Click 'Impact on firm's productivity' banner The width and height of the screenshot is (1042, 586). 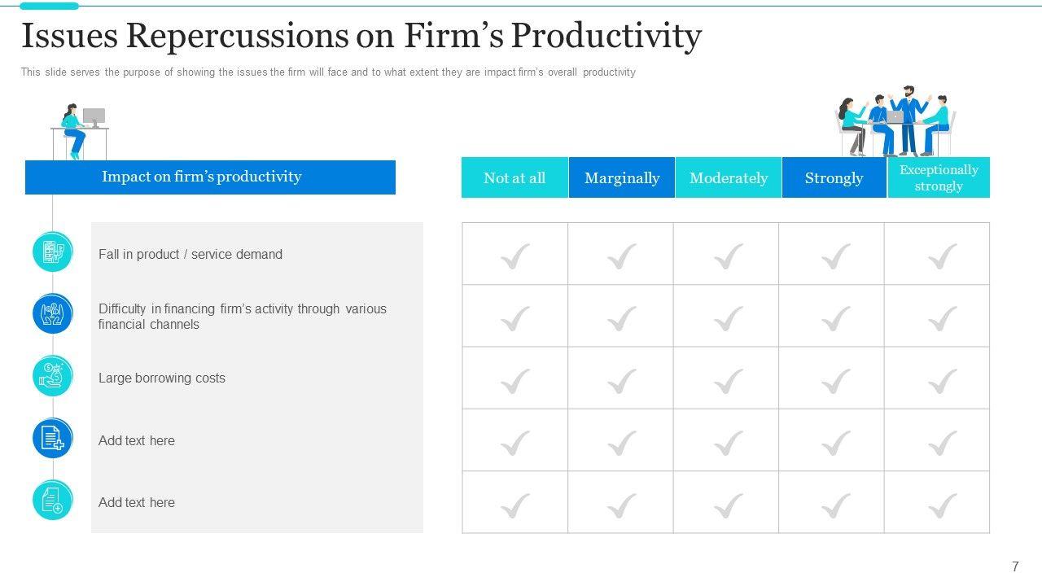[x=210, y=177]
